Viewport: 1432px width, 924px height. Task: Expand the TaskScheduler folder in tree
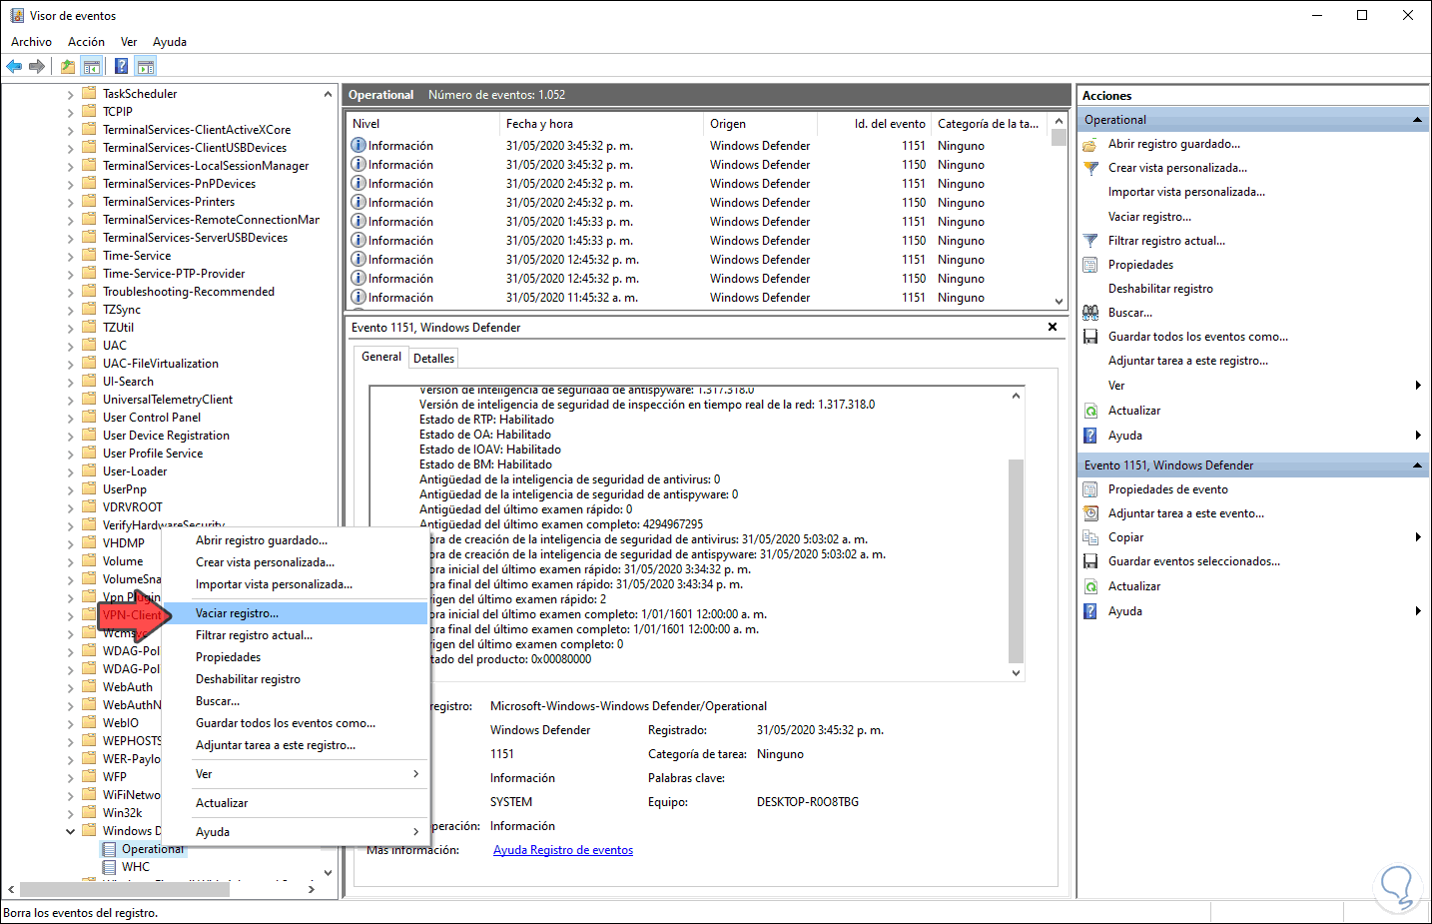[x=71, y=95]
